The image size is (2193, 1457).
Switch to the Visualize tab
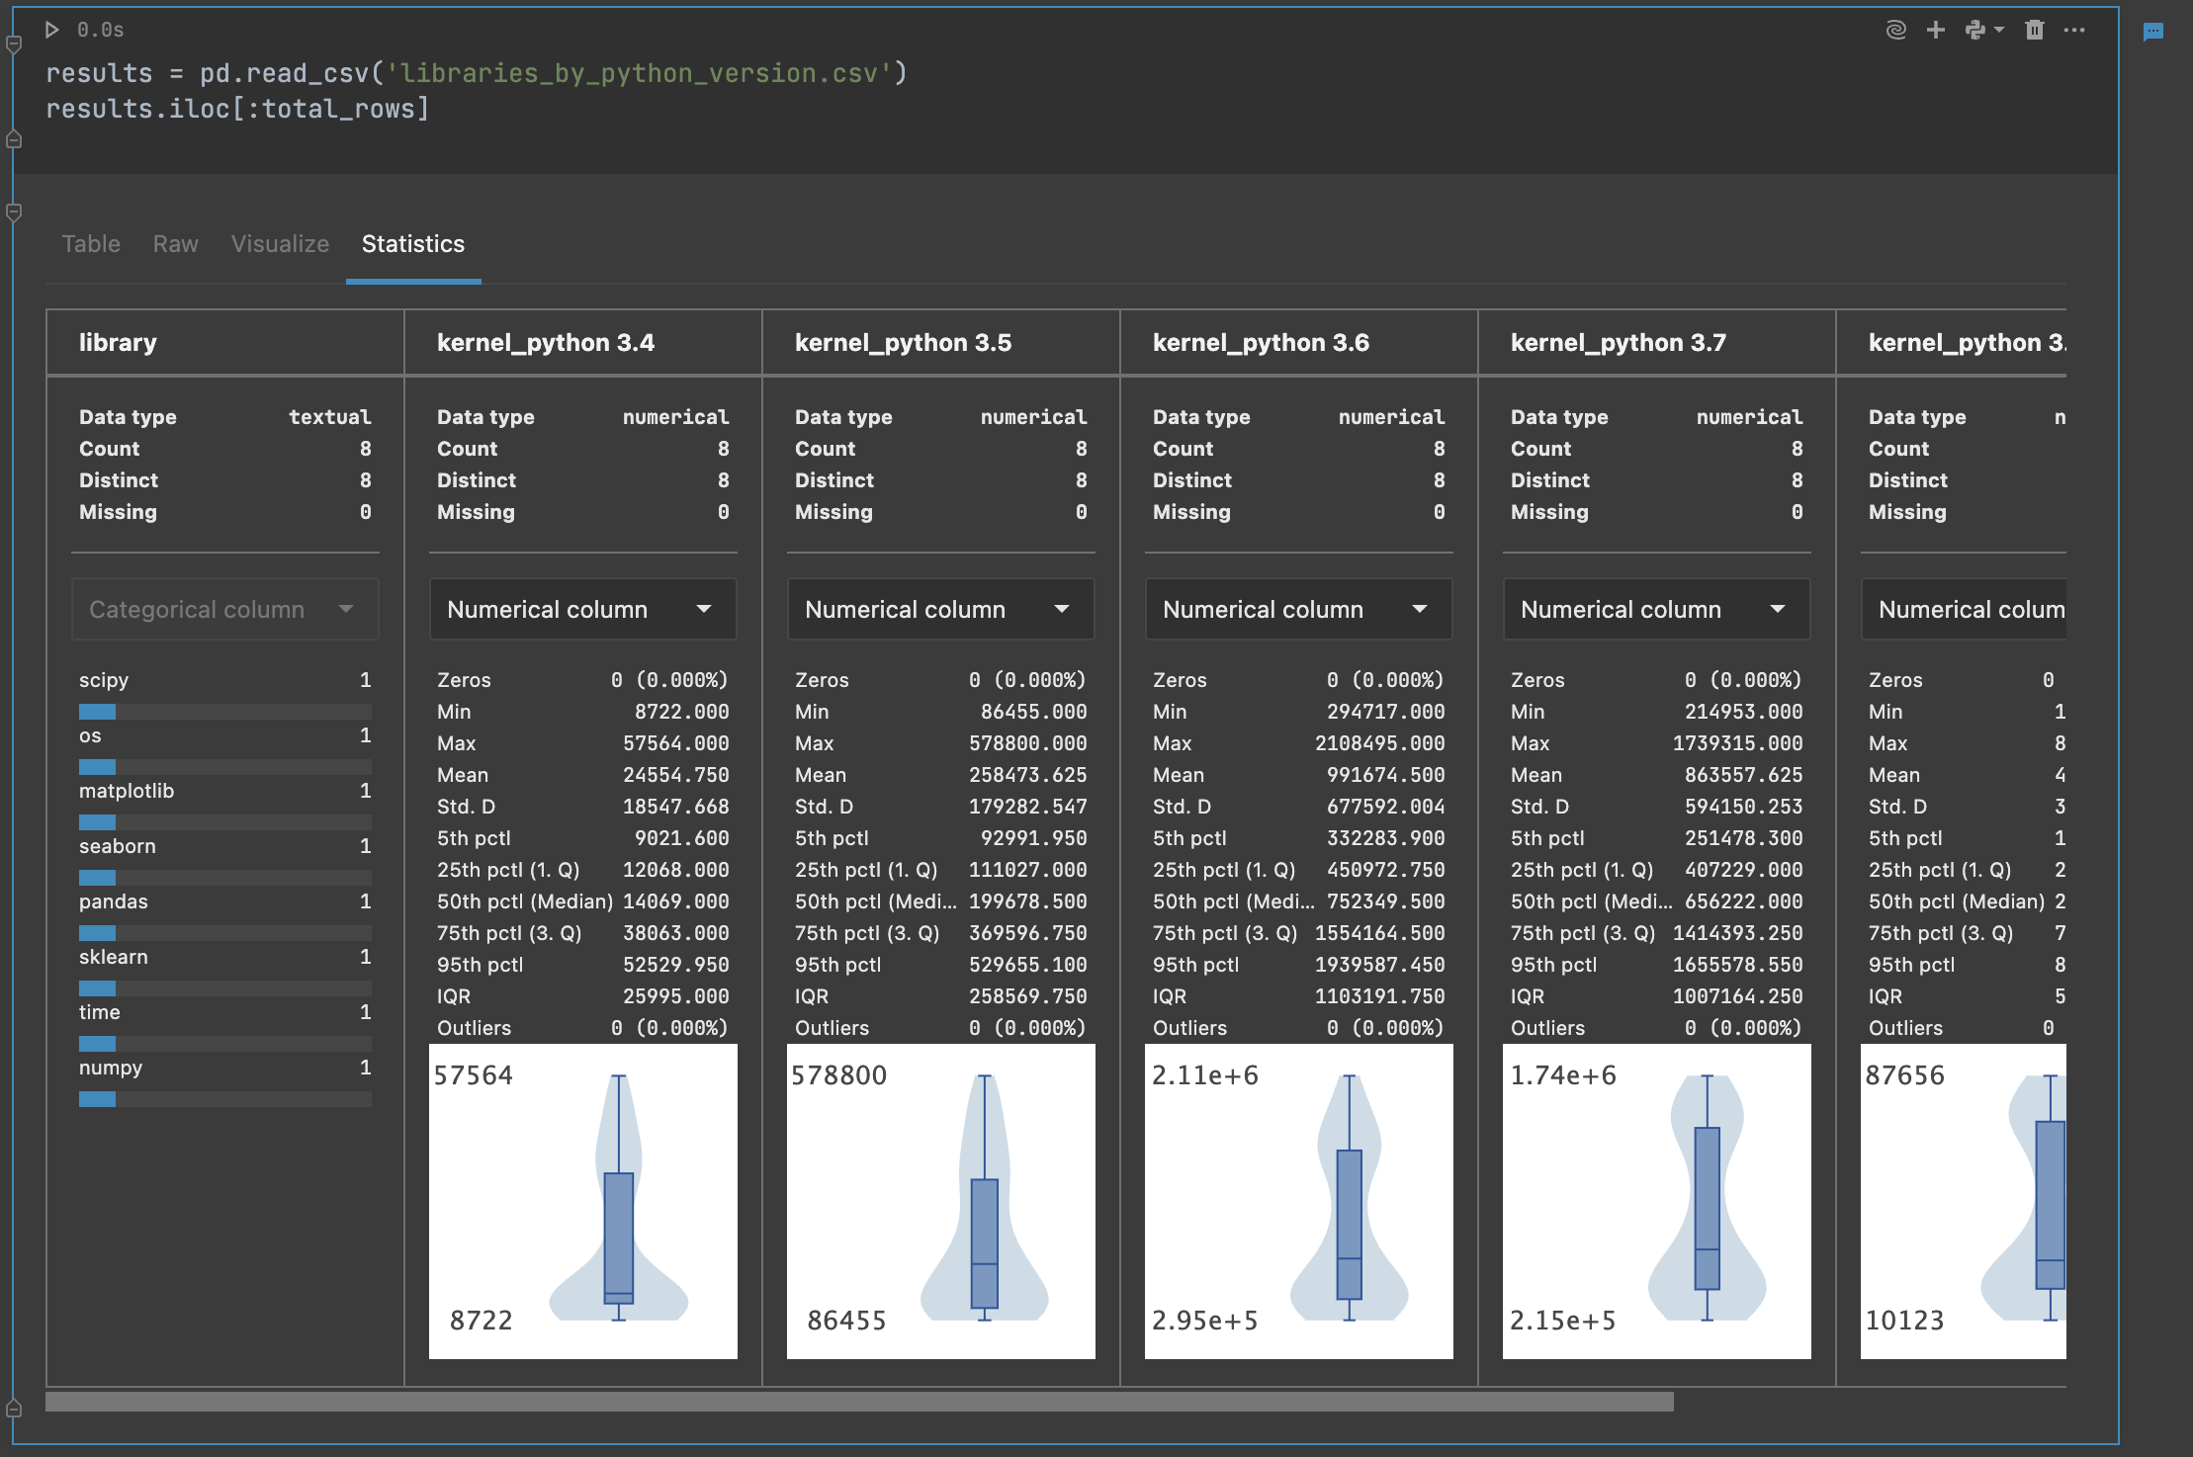280,244
